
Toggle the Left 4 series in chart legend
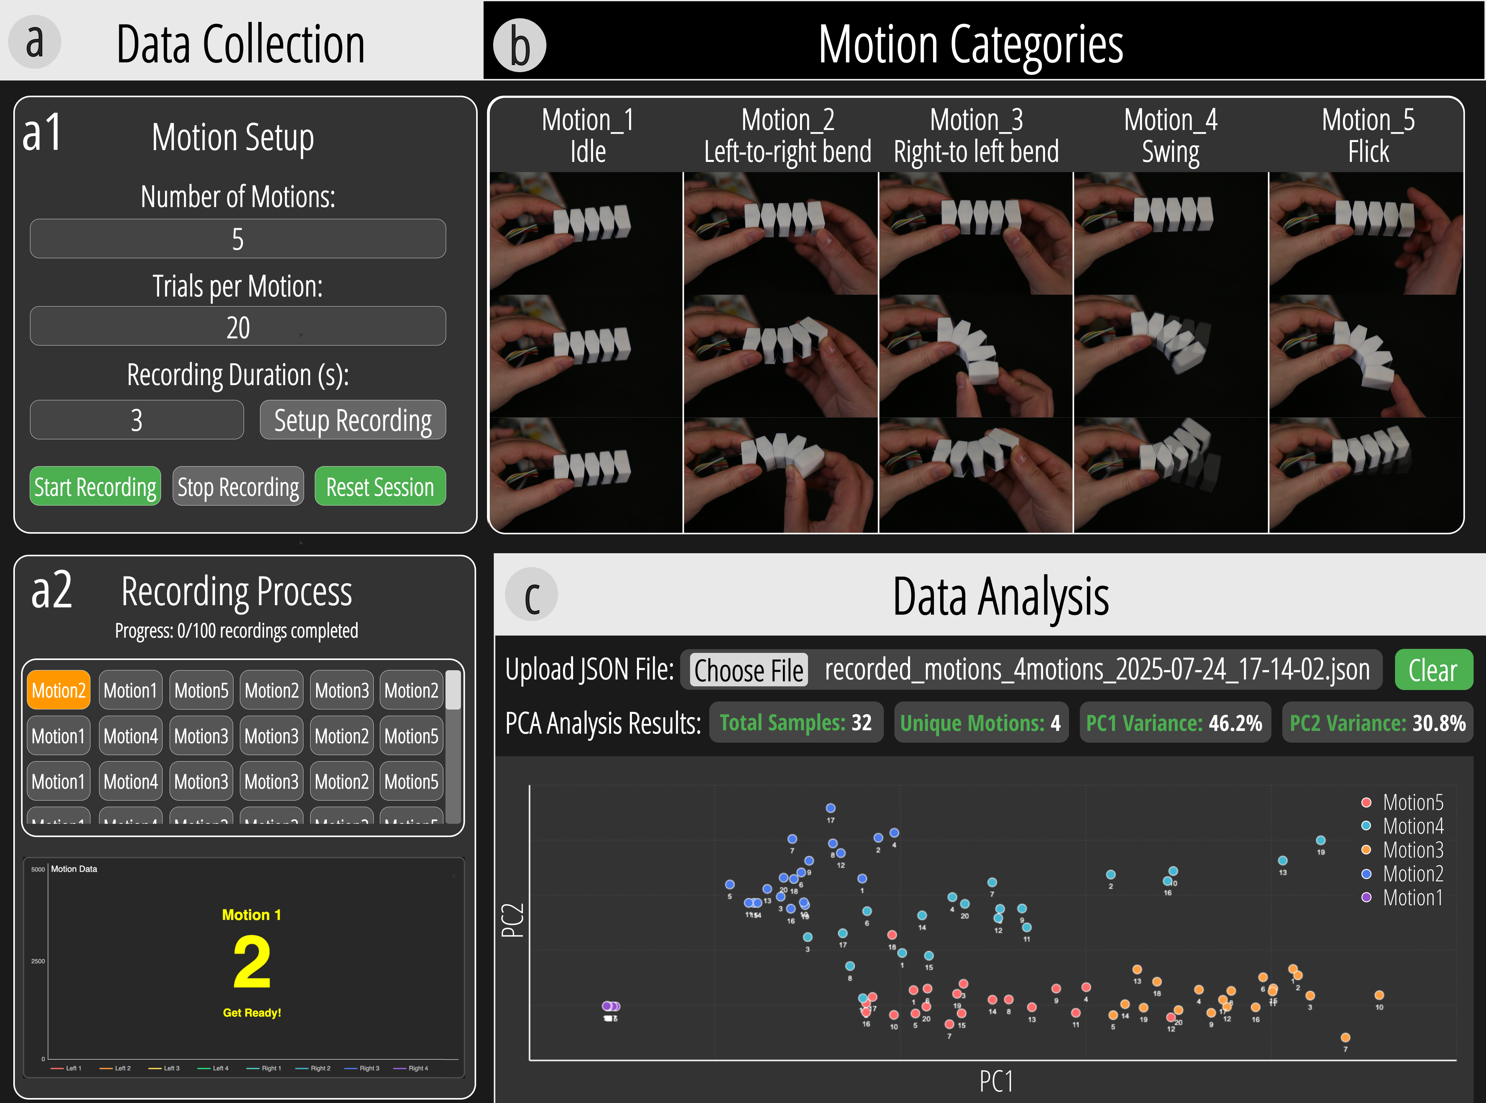213,1068
